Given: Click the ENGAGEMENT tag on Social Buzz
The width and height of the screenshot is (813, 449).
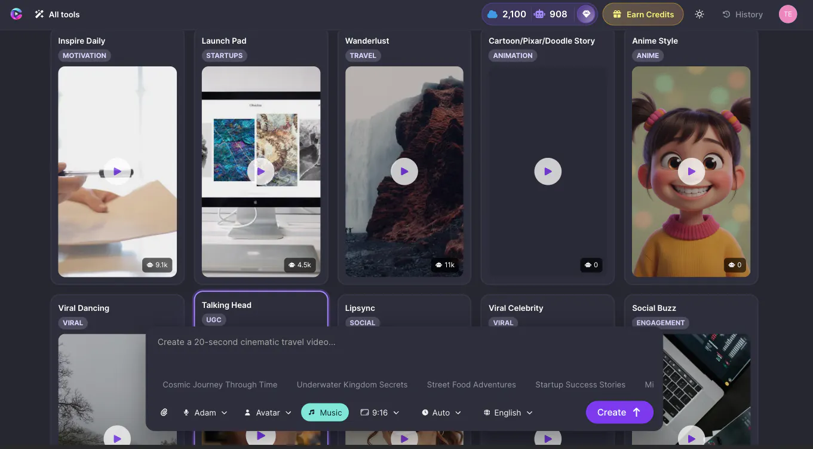Looking at the screenshot, I should click(x=661, y=323).
